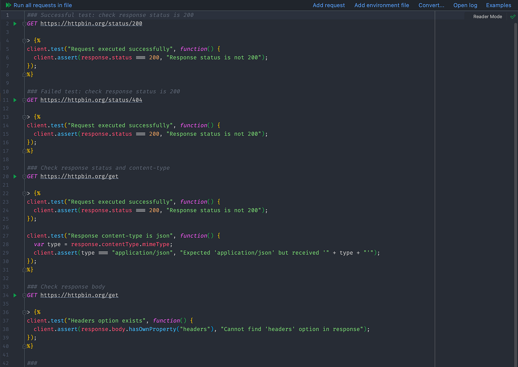Viewport: 518px width, 367px height.
Task: Open the Convert... menu
Action: [x=431, y=5]
